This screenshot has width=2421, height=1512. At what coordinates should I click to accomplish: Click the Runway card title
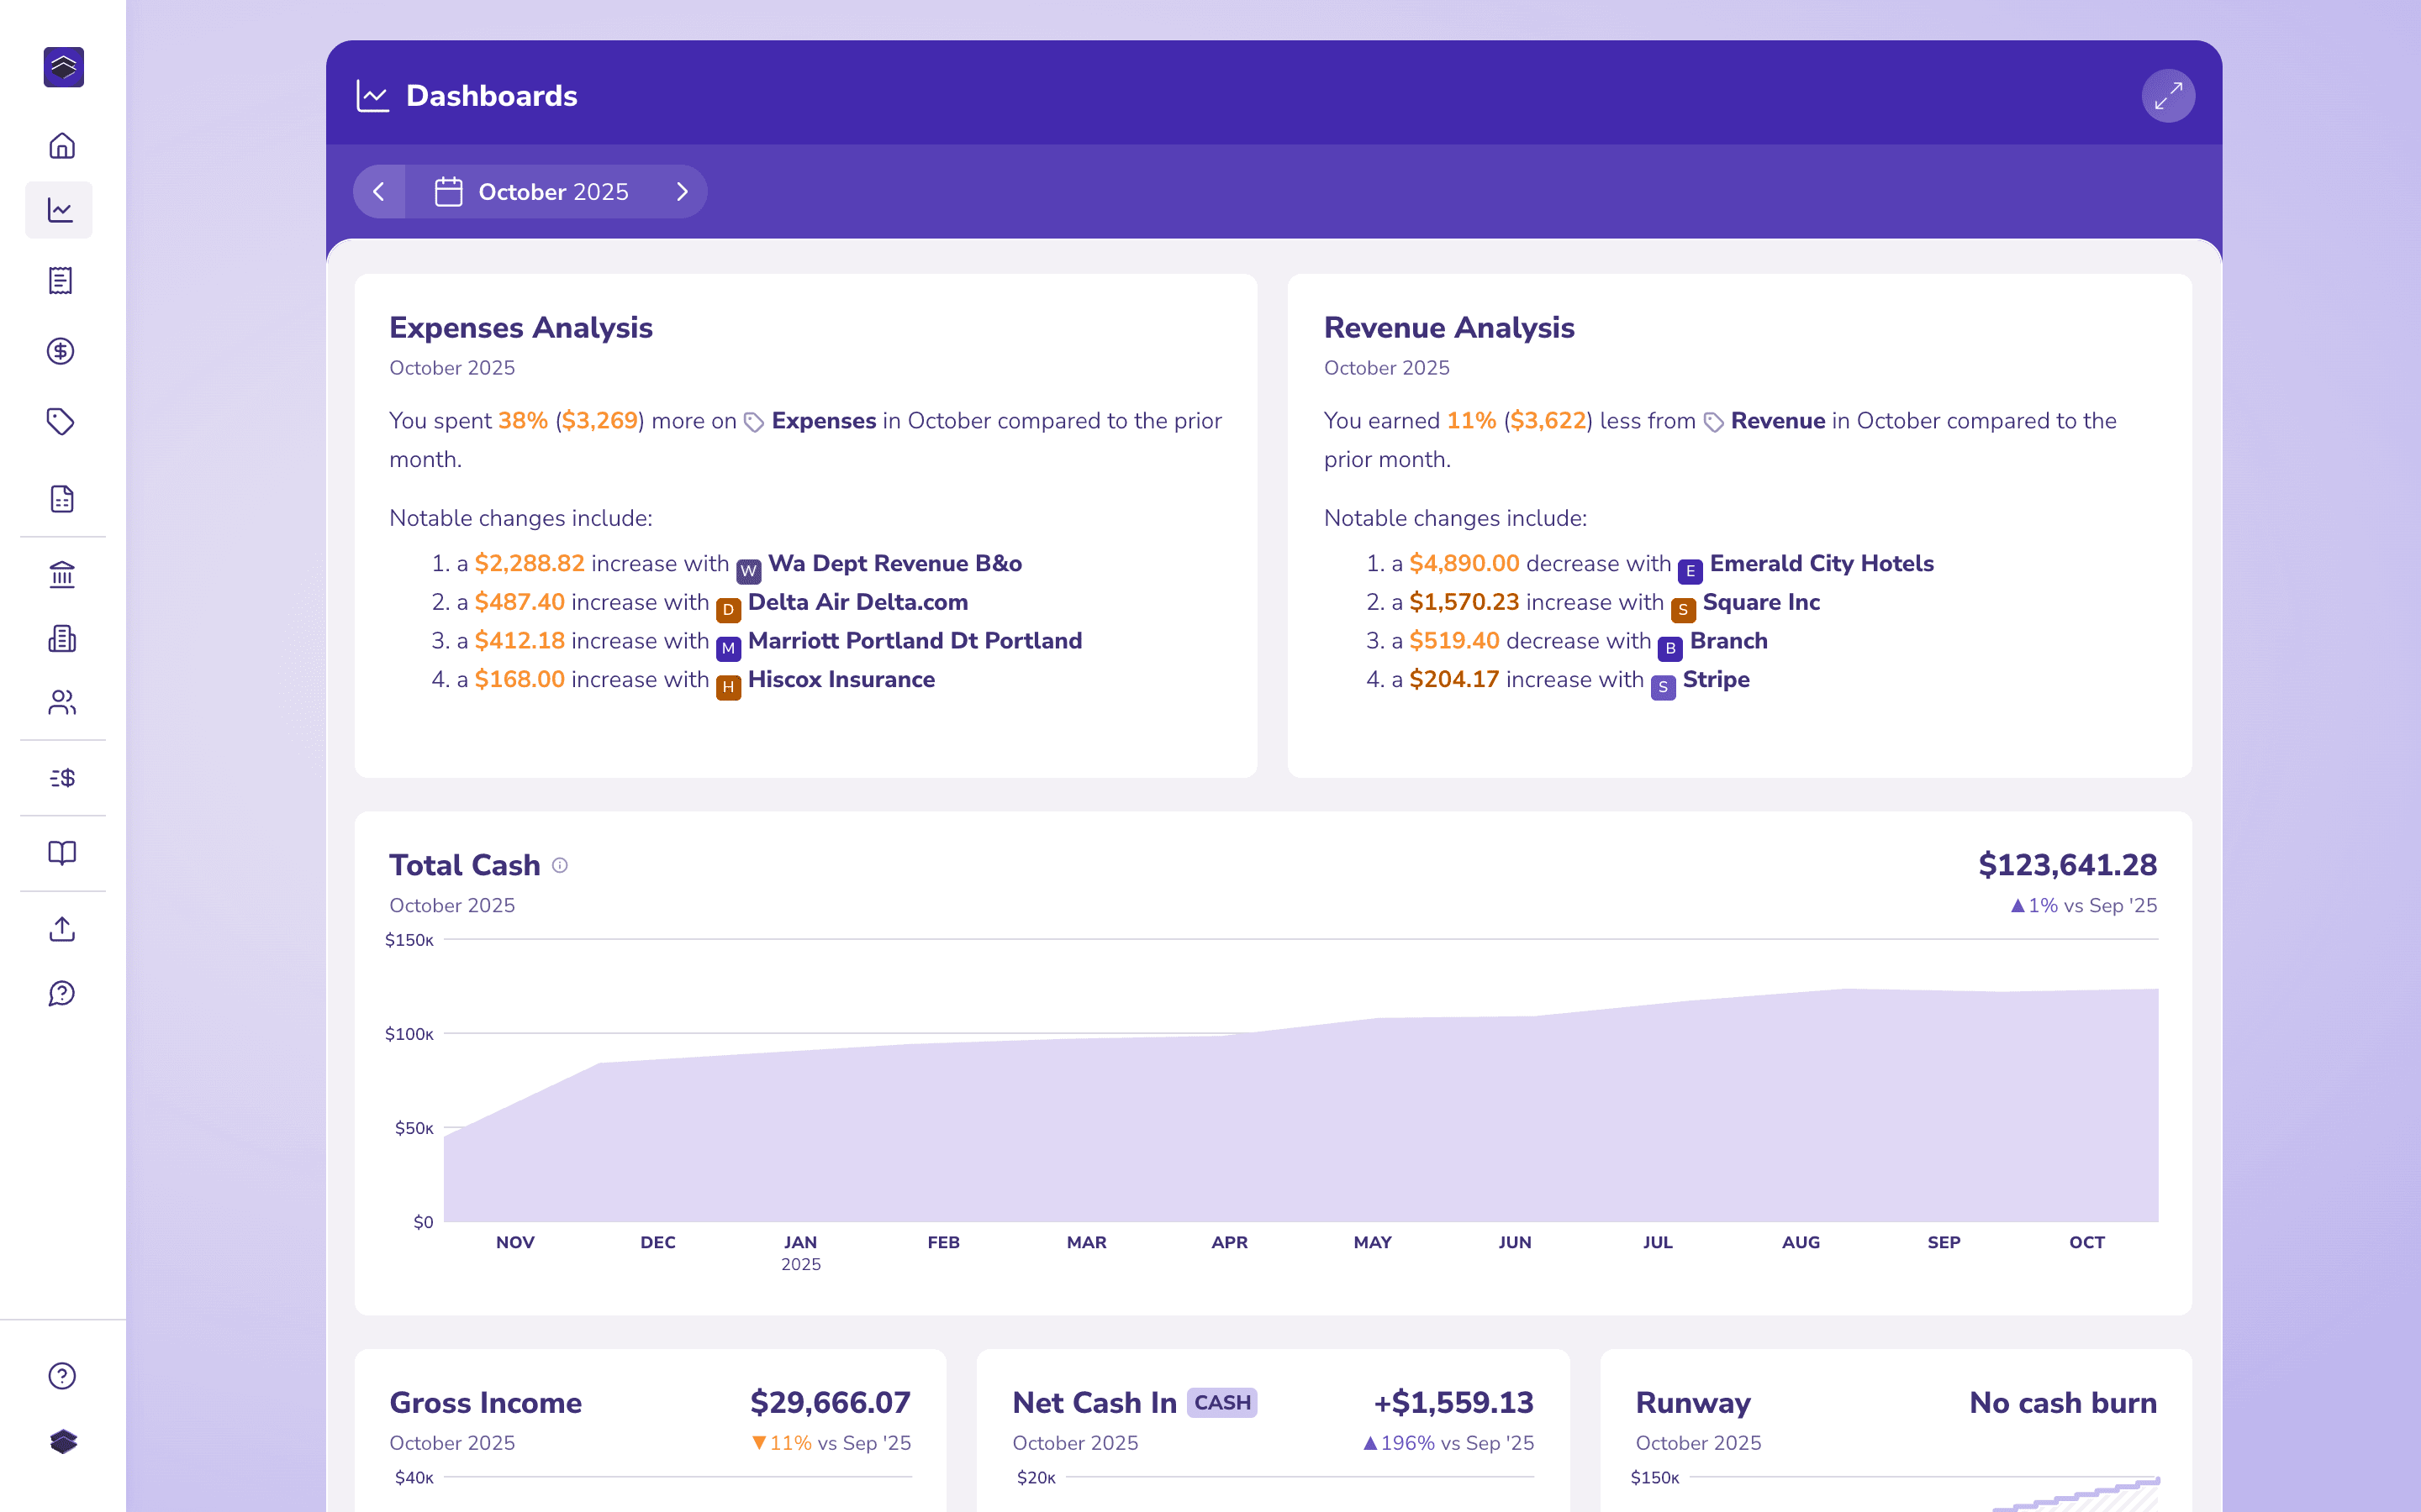(x=1693, y=1403)
